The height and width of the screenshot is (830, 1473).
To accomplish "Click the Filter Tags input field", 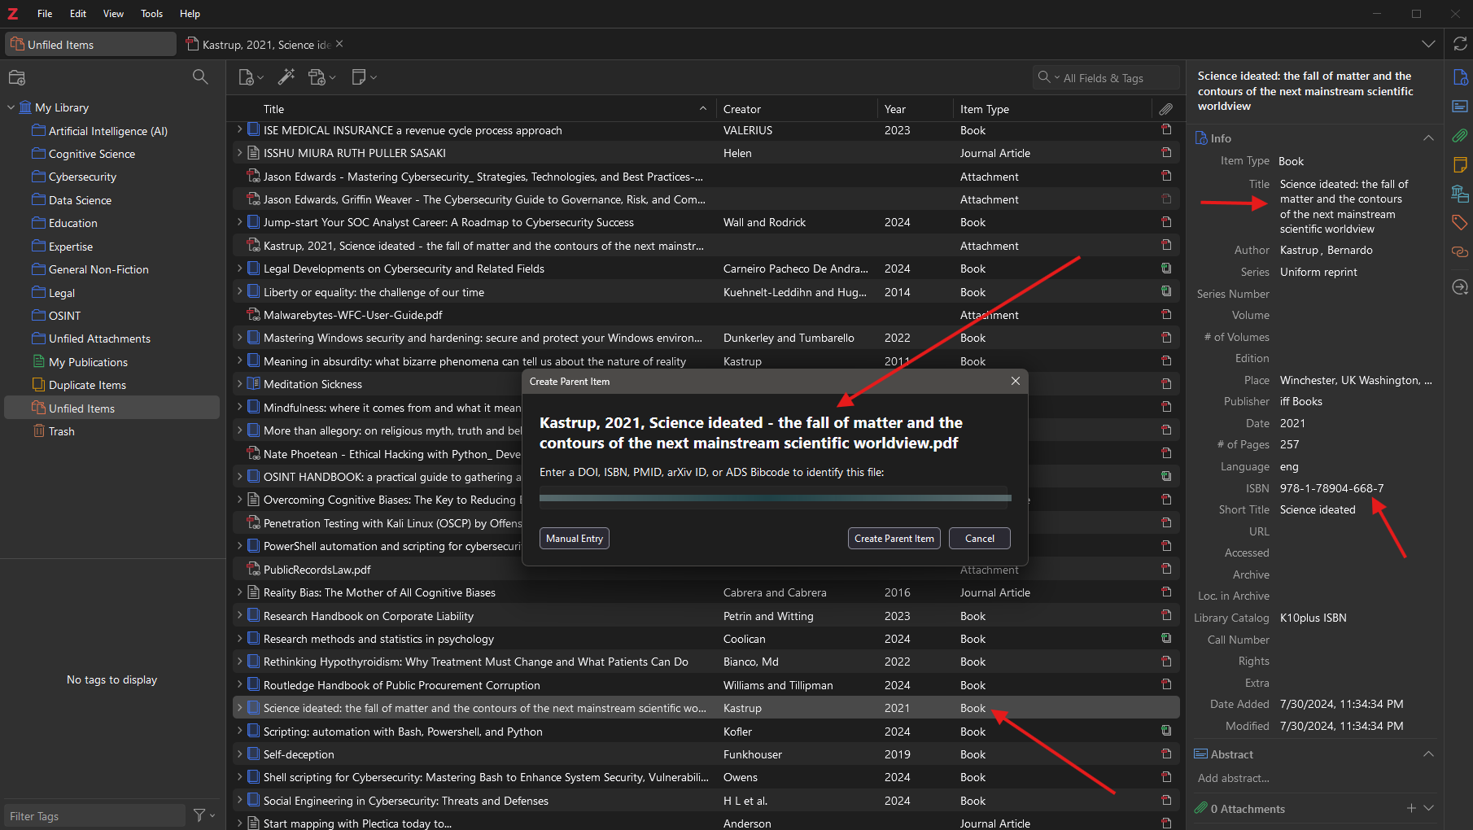I will [x=94, y=815].
